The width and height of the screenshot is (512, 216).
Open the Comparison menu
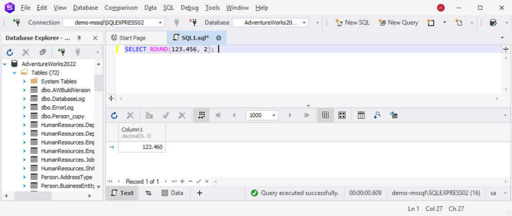121,8
